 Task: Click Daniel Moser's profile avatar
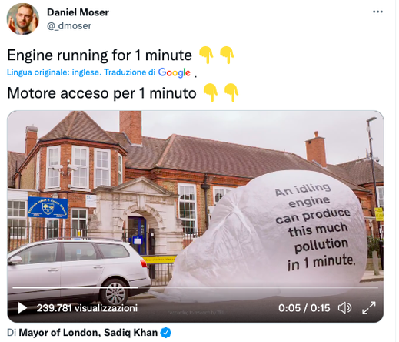coord(23,18)
